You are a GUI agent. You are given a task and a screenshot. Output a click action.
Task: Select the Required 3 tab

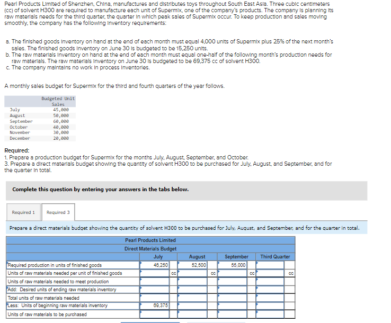pyautogui.click(x=58, y=212)
